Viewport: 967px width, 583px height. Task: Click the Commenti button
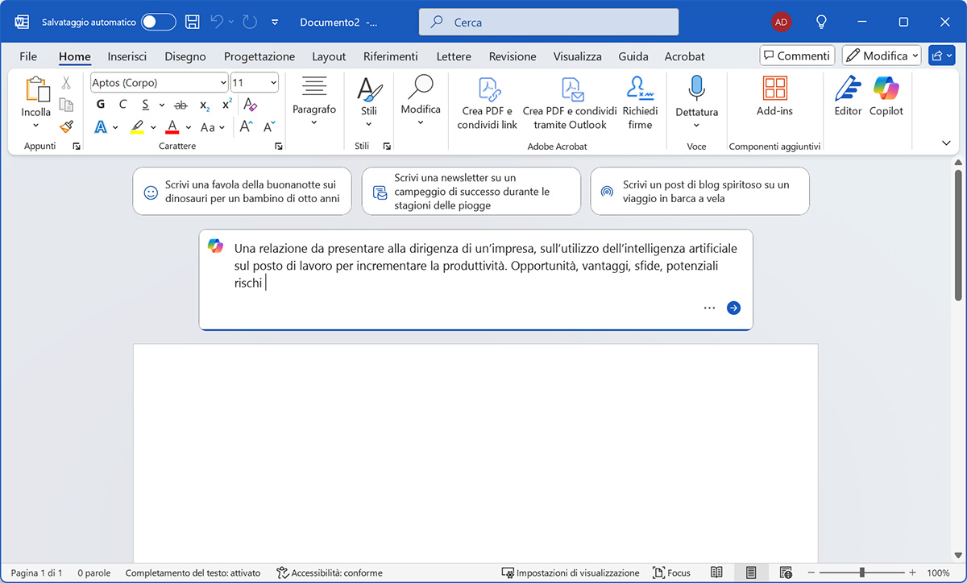(796, 56)
